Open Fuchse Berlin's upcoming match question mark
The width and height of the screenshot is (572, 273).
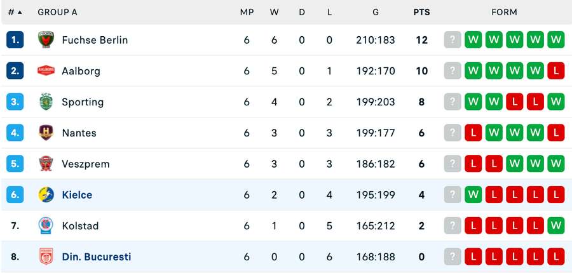point(452,40)
